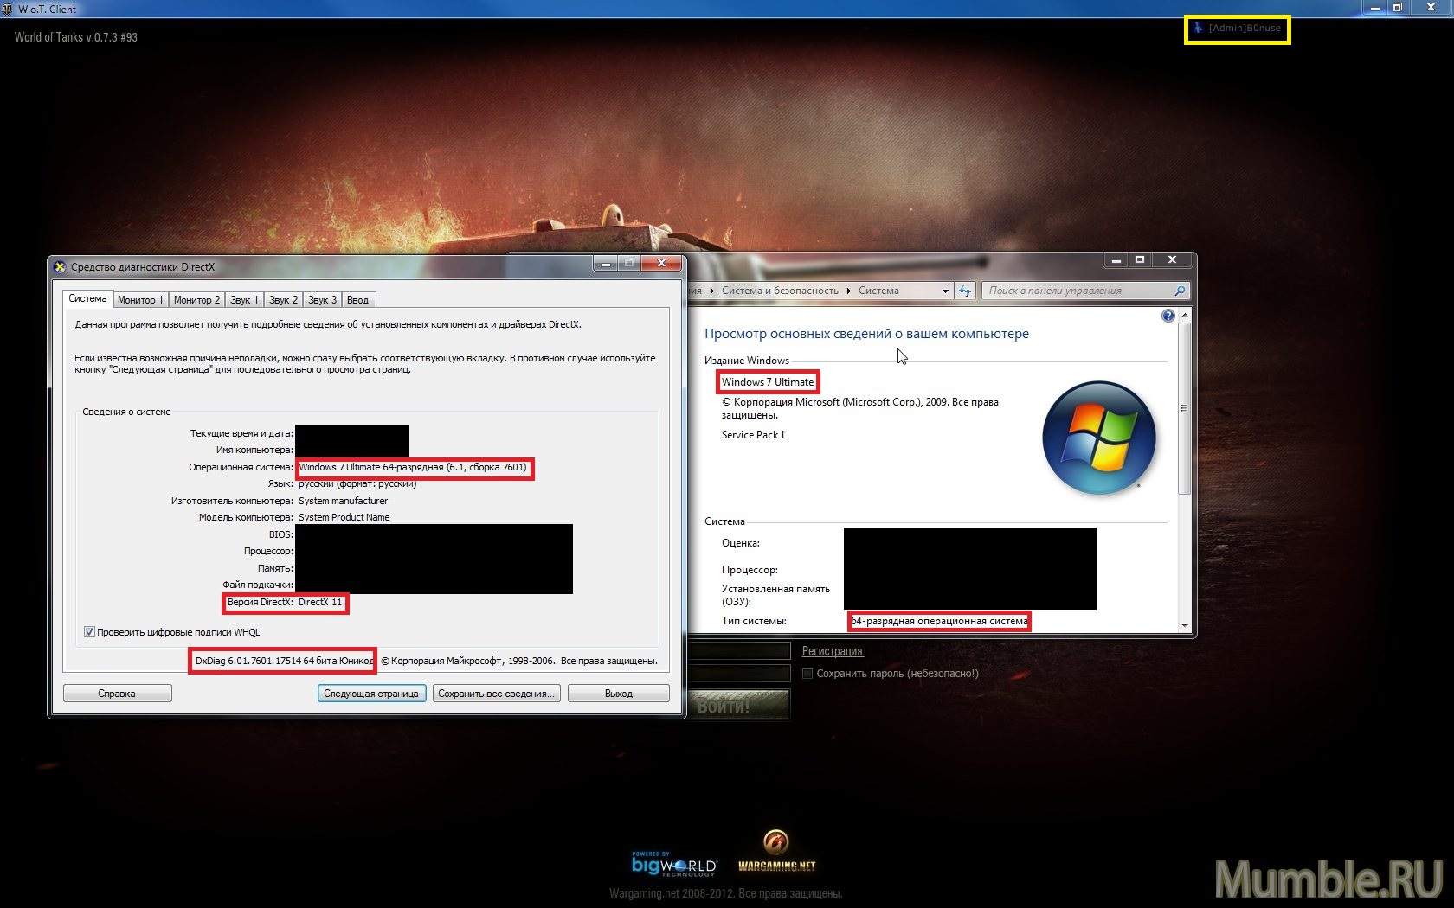Click the magnifier icon in the search box

[x=1179, y=291]
